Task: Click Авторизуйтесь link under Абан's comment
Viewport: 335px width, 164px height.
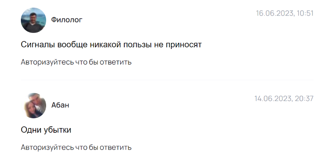Action: (47, 148)
